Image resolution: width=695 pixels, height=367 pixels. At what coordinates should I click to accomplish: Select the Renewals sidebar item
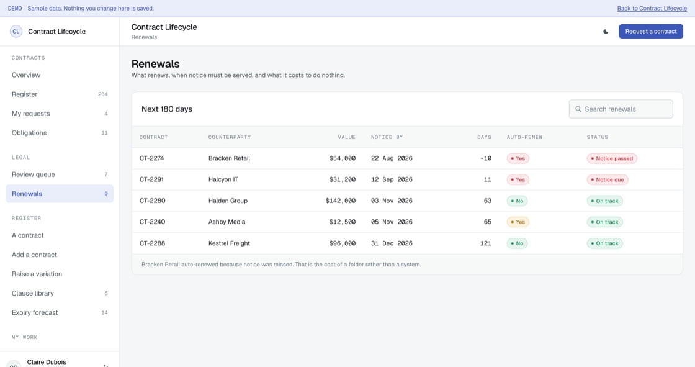pyautogui.click(x=60, y=194)
